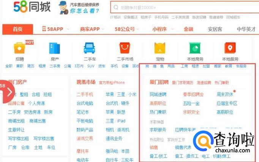259x162 pixels.
Task: Open the 厦门房产 section heading
Action: point(17,82)
